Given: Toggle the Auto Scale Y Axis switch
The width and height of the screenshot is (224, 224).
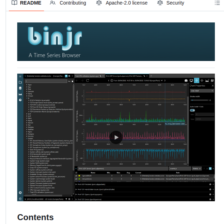Looking at the screenshot, I should point(192,110).
